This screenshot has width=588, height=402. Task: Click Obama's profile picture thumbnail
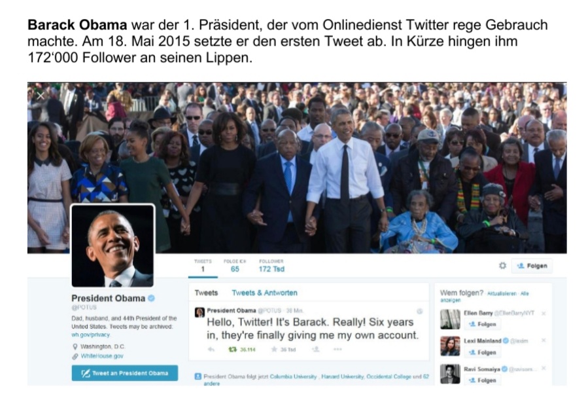[112, 246]
